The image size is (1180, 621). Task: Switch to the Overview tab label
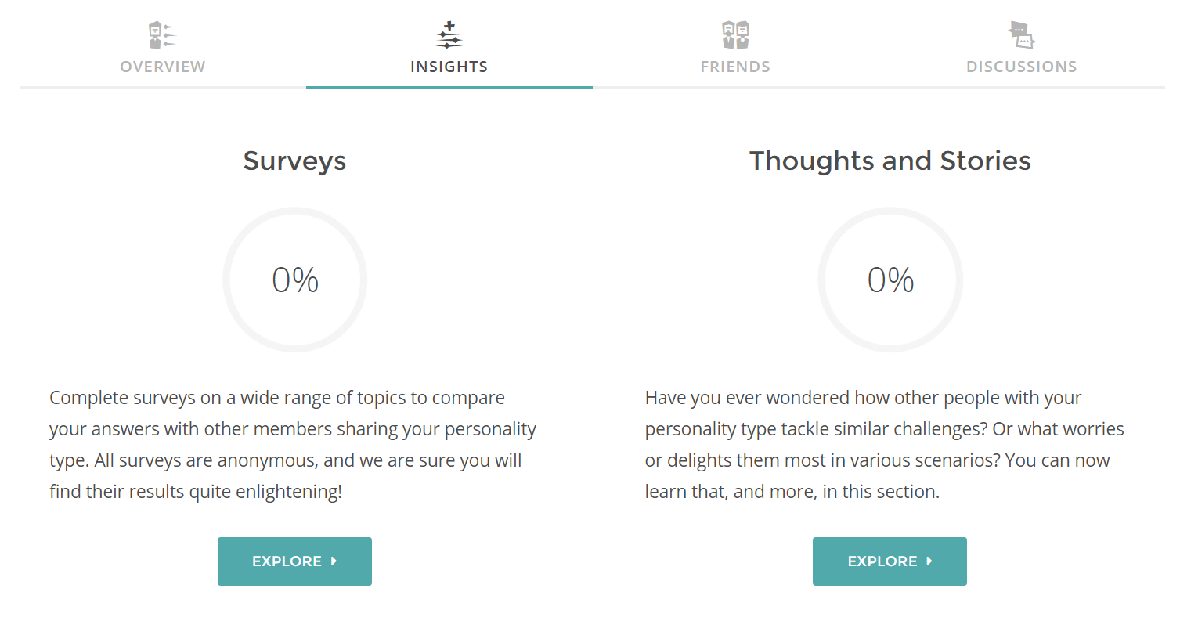(x=163, y=67)
